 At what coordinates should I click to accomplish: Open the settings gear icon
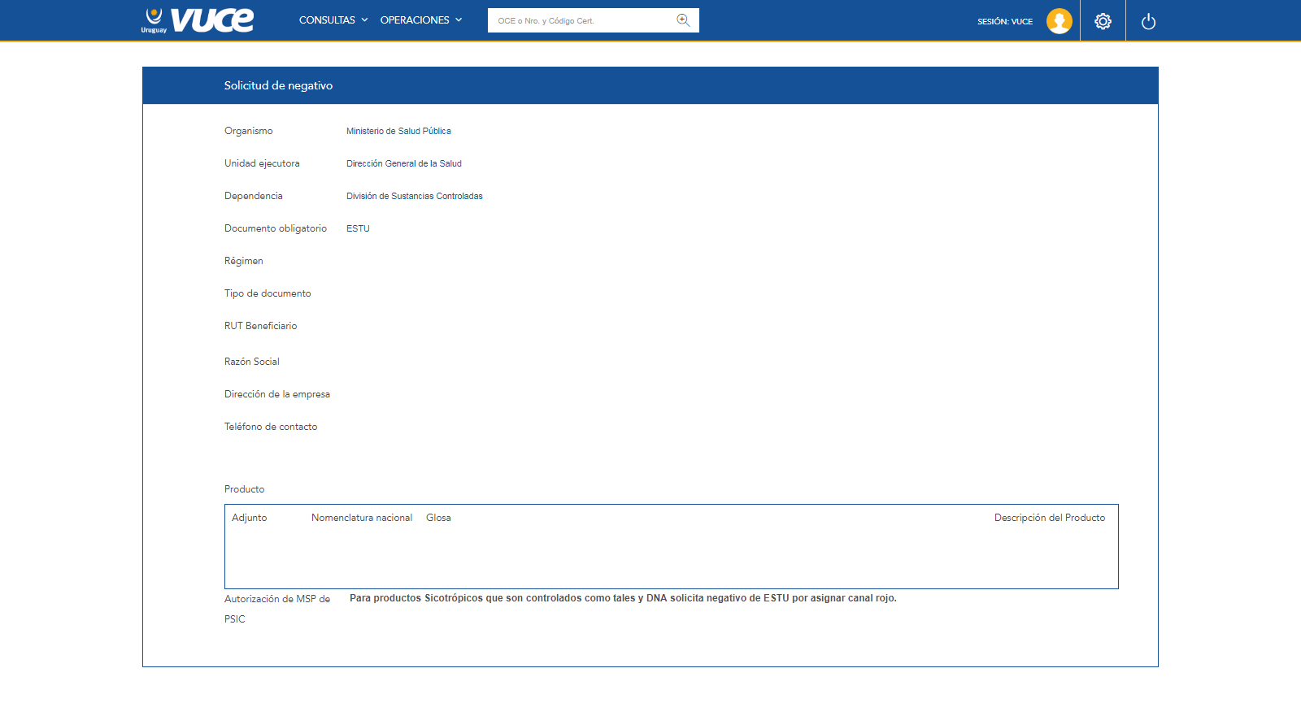click(1103, 21)
